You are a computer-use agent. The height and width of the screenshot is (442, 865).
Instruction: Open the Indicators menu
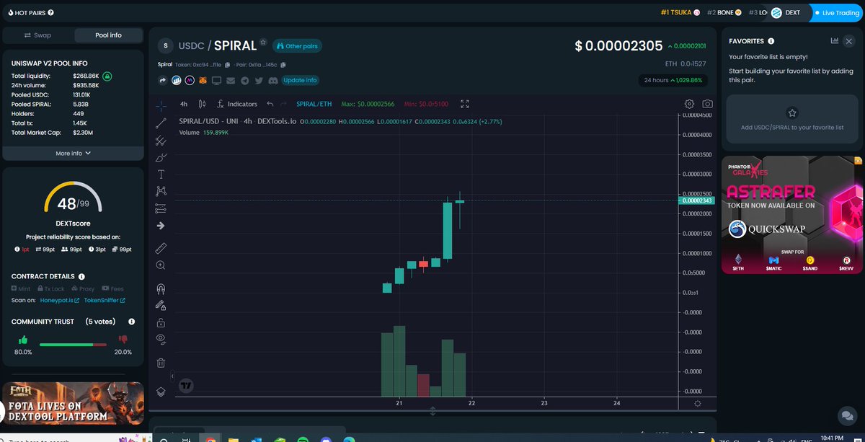click(x=237, y=104)
